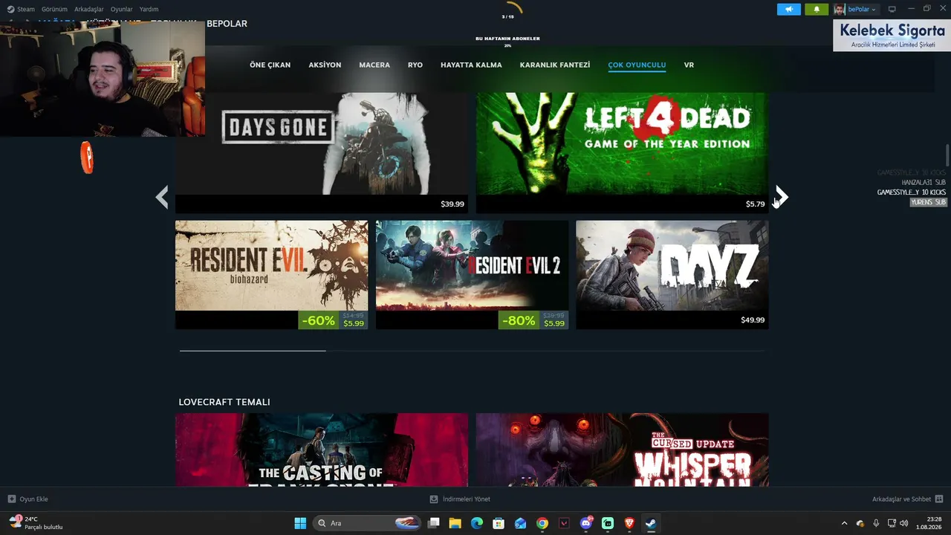Open the volume tray icon

(x=904, y=523)
